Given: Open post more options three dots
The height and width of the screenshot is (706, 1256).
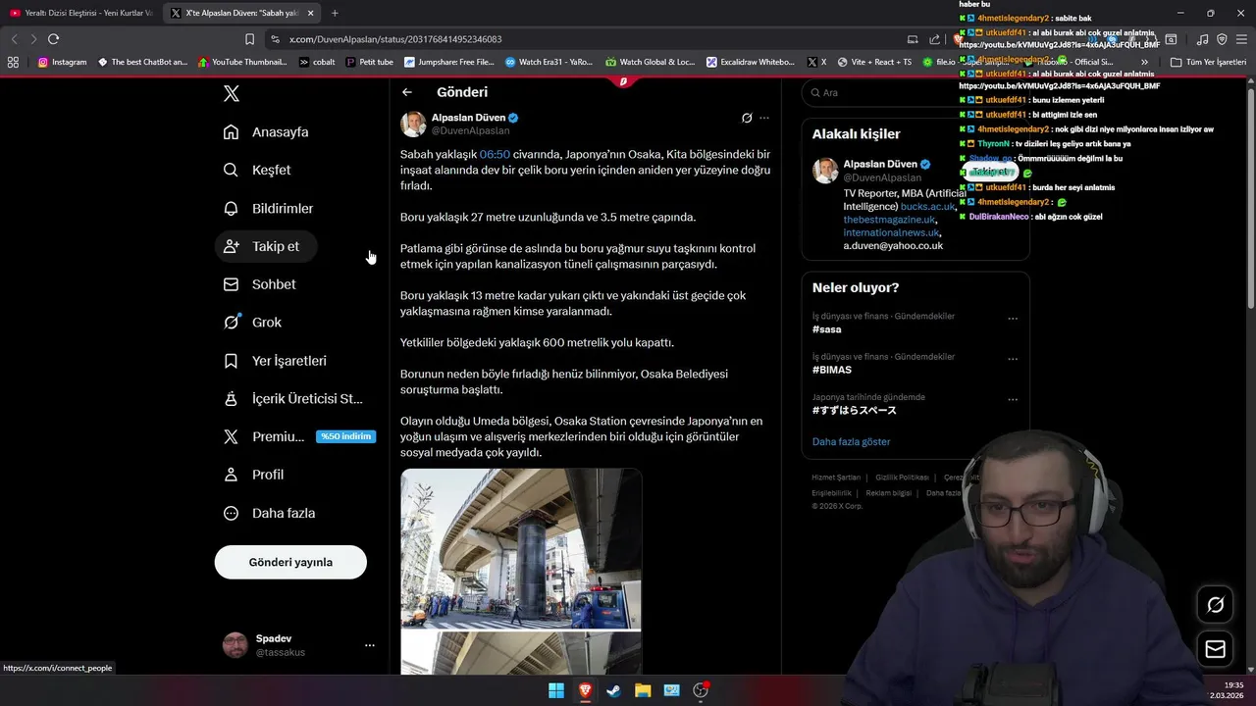Looking at the screenshot, I should [764, 118].
